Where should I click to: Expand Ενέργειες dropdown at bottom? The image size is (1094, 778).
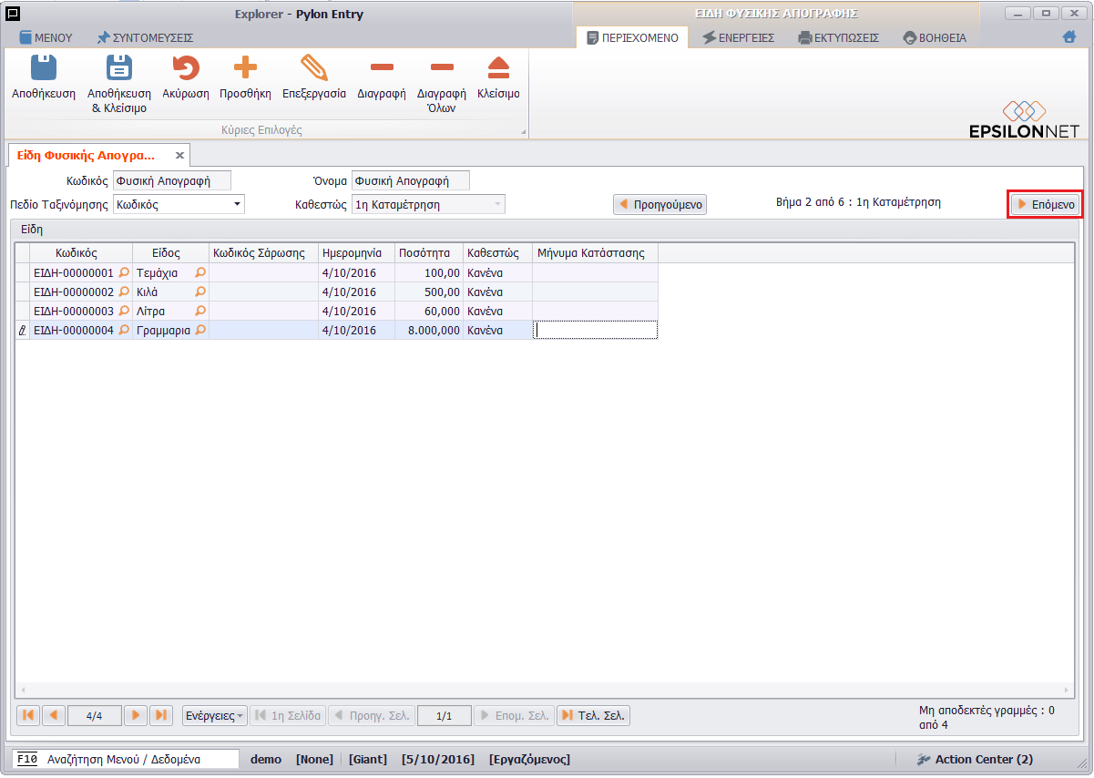215,715
